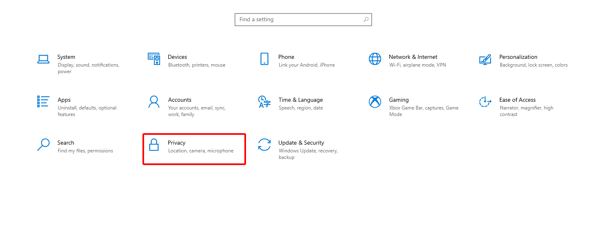Screen dimensions: 612x239
Task: Open the Privacy padlock icon
Action: tap(154, 145)
